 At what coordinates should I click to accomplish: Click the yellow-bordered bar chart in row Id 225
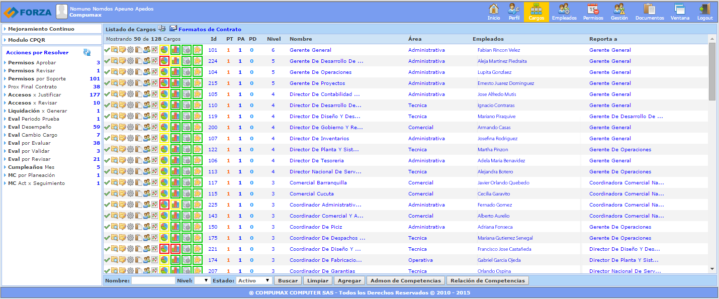(x=175, y=205)
